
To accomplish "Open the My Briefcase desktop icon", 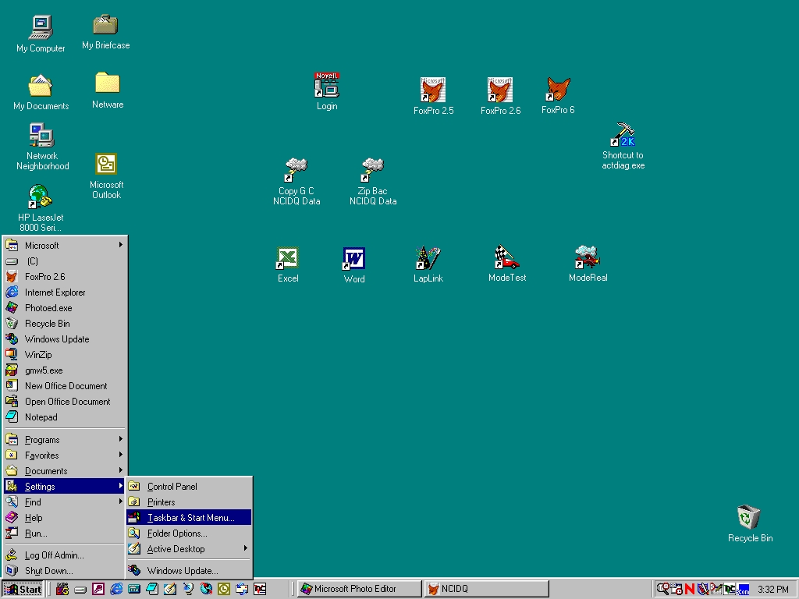I will [105, 32].
